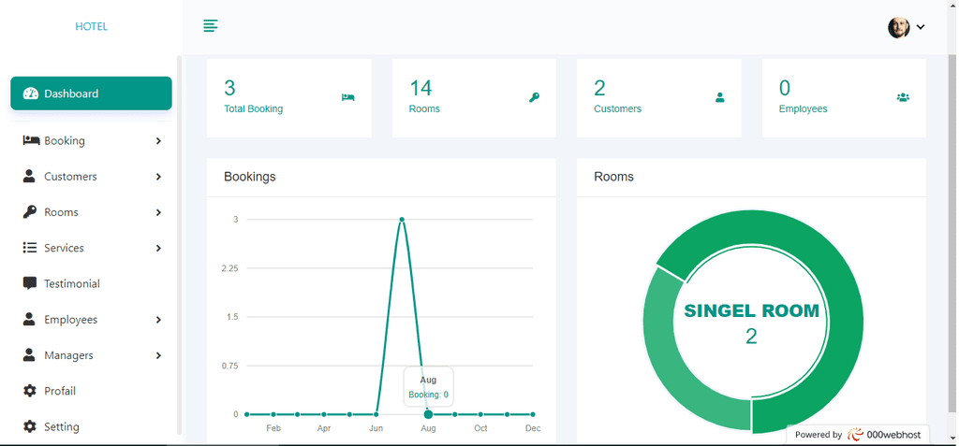The height and width of the screenshot is (446, 959).
Task: Open the Rooms sidebar menu item
Action: [x=91, y=212]
